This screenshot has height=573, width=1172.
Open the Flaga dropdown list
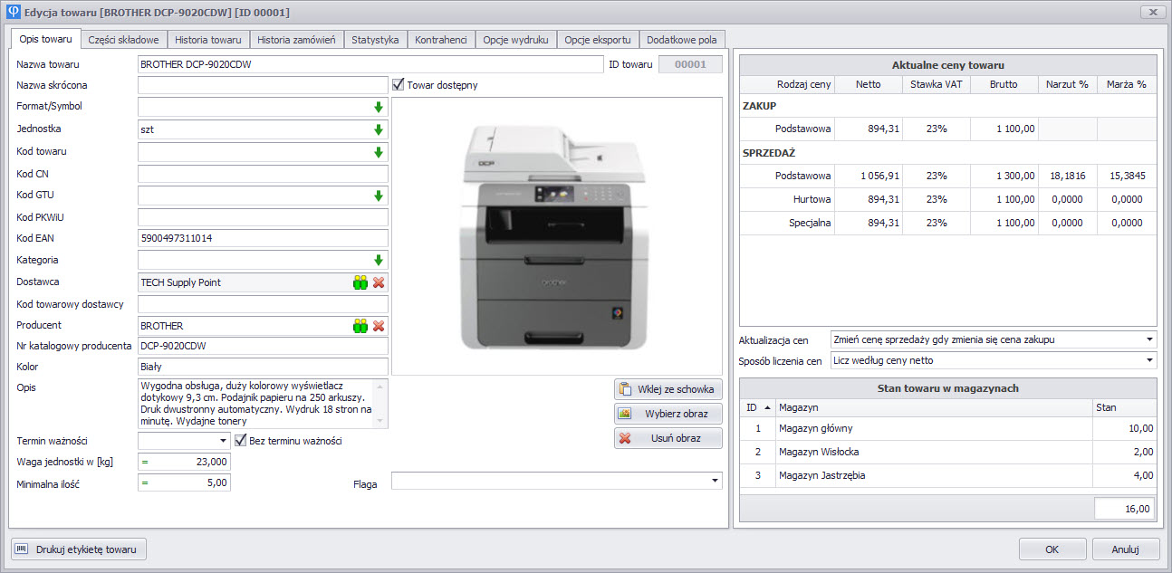(x=715, y=481)
